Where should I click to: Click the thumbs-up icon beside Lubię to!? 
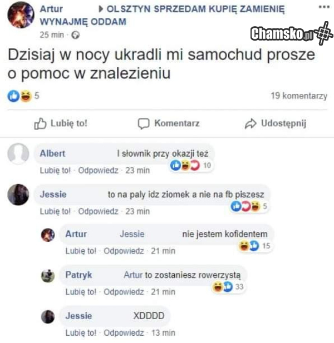40,123
